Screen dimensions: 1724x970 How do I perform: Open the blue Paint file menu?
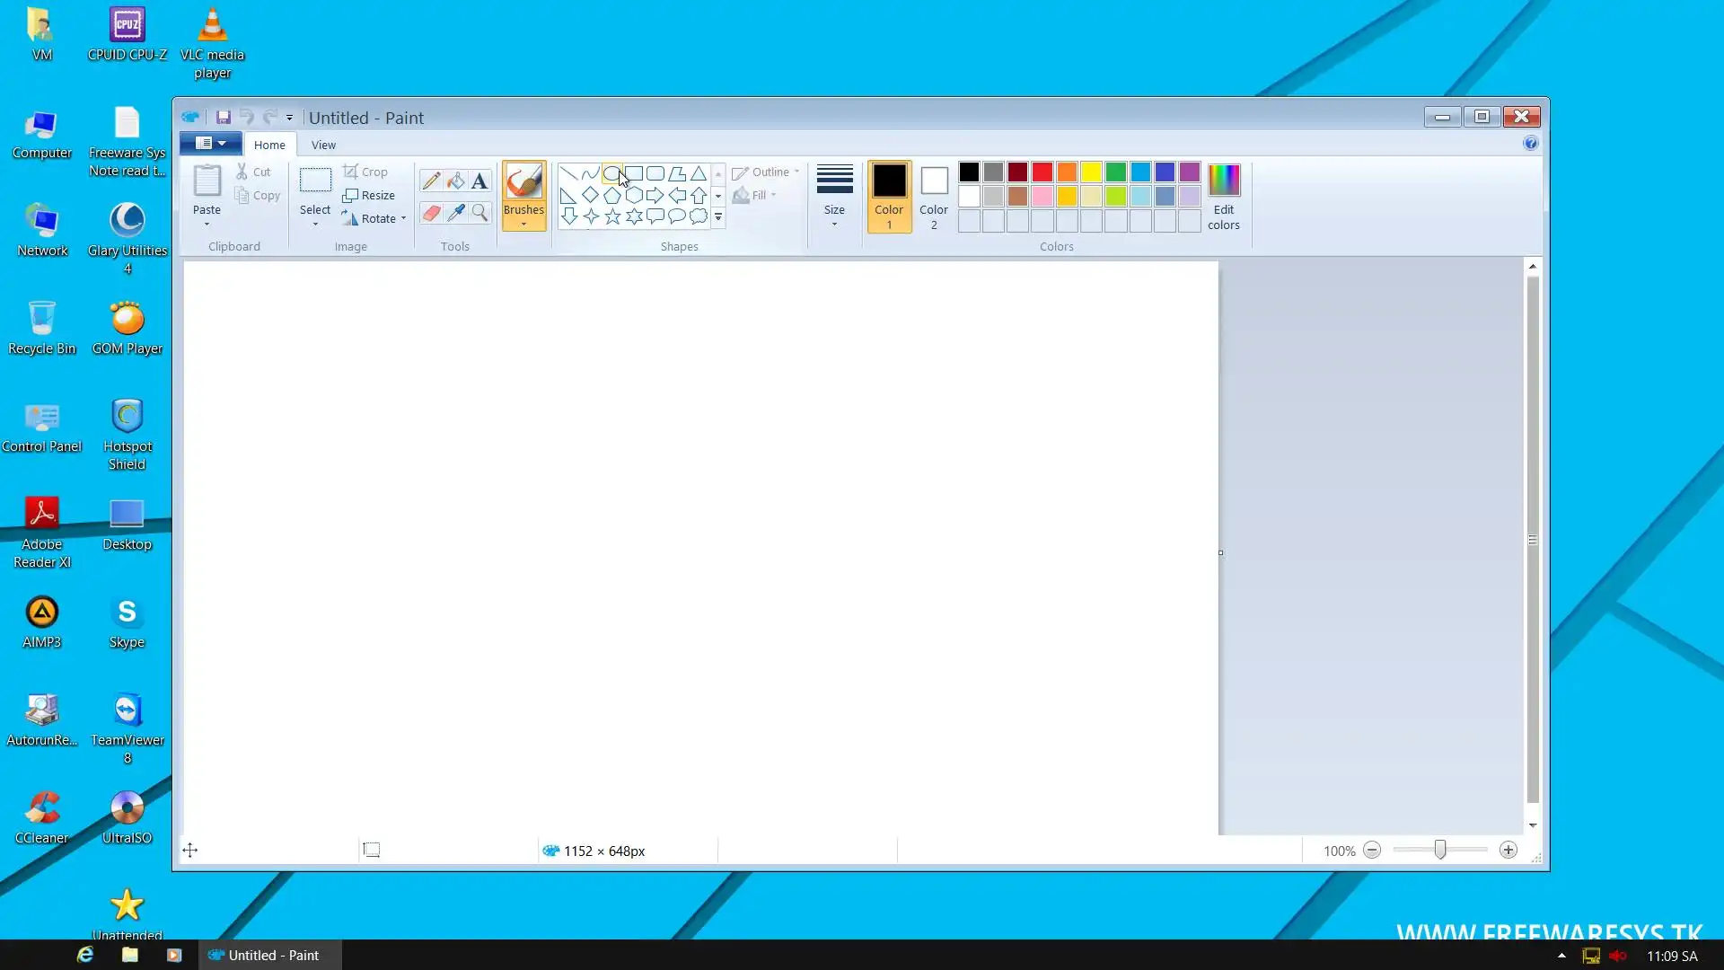[210, 144]
